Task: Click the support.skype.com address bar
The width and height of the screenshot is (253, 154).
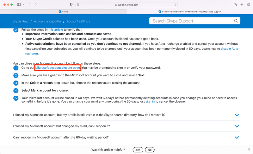Action: [x=126, y=5]
